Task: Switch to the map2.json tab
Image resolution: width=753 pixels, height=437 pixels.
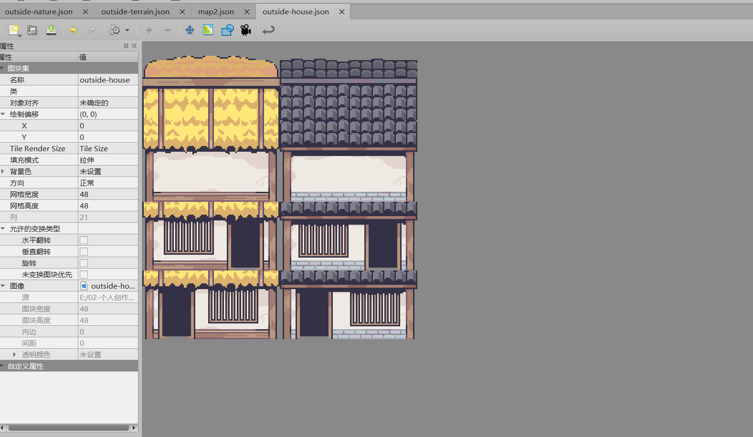Action: click(x=216, y=12)
